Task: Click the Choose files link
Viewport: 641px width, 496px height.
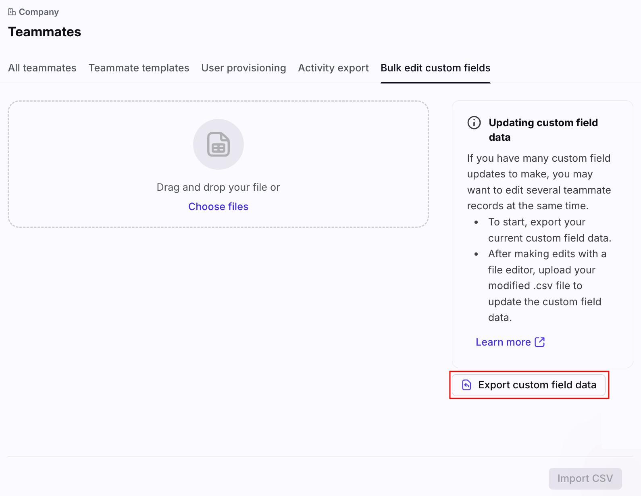Action: coord(218,206)
